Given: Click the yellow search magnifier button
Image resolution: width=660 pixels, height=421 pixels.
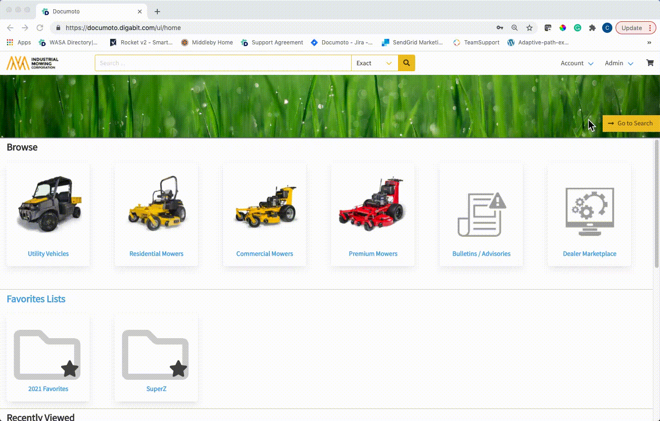Looking at the screenshot, I should coord(406,63).
